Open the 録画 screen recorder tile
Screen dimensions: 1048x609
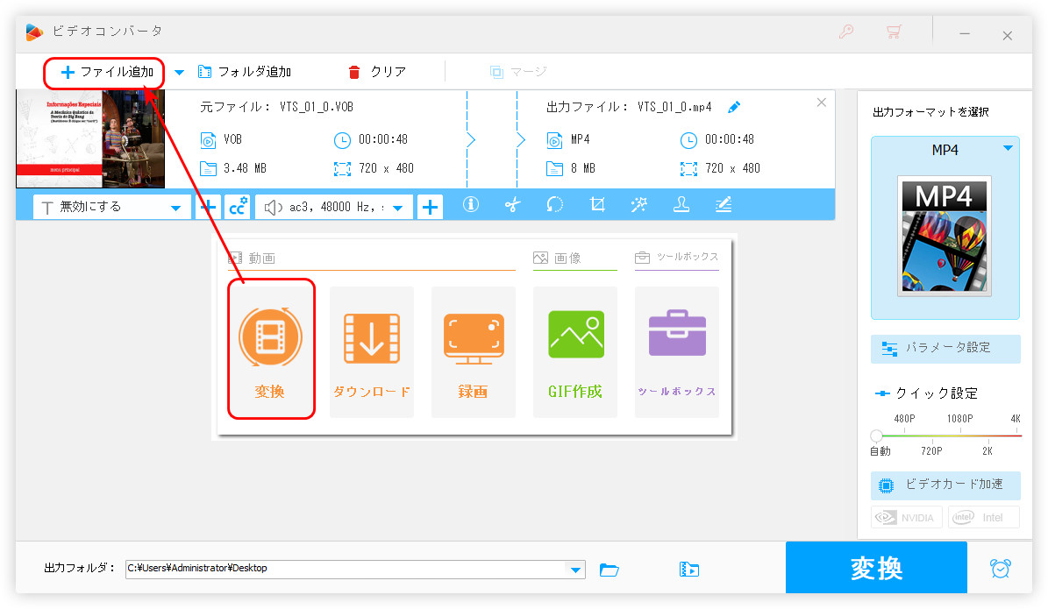[x=474, y=352]
